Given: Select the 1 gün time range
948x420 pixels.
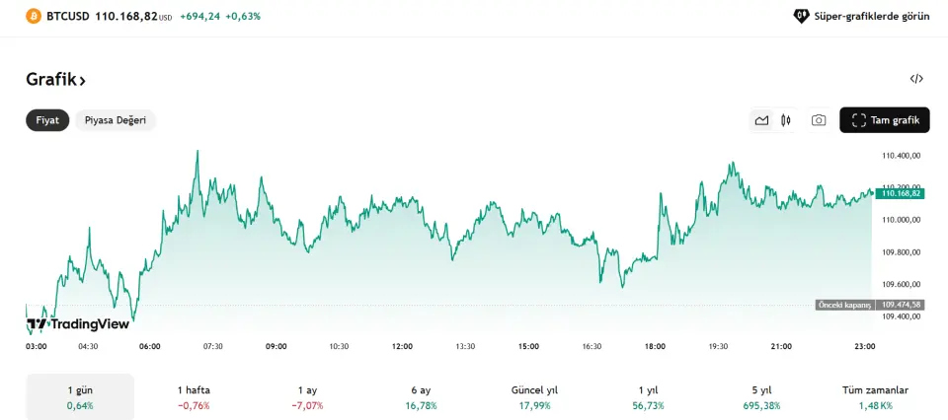Looking at the screenshot, I should tap(80, 397).
